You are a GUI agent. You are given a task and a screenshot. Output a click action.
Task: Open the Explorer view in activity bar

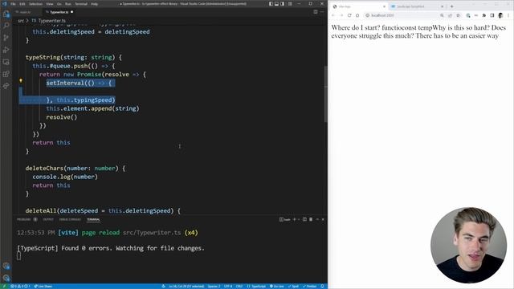tap(6, 14)
